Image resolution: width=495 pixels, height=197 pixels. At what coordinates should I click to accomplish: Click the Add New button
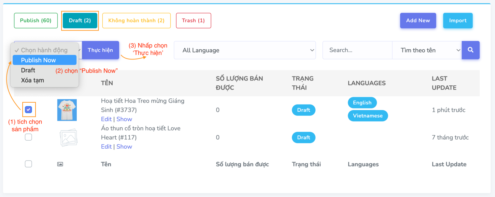pos(418,21)
